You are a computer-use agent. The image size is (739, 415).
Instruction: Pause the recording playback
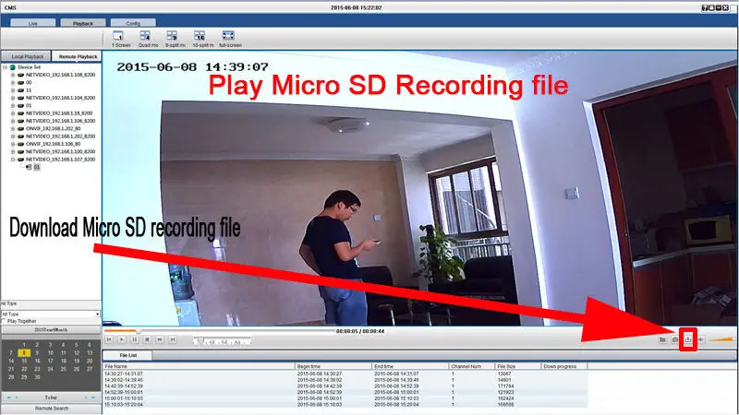pos(134,339)
